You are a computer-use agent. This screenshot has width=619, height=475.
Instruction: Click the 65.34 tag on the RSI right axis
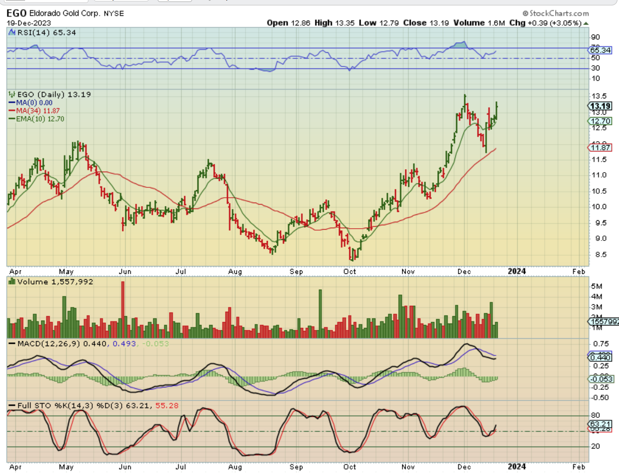(600, 50)
